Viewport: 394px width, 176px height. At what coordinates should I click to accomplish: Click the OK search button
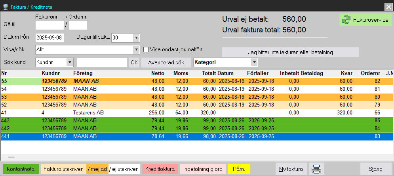[134, 63]
